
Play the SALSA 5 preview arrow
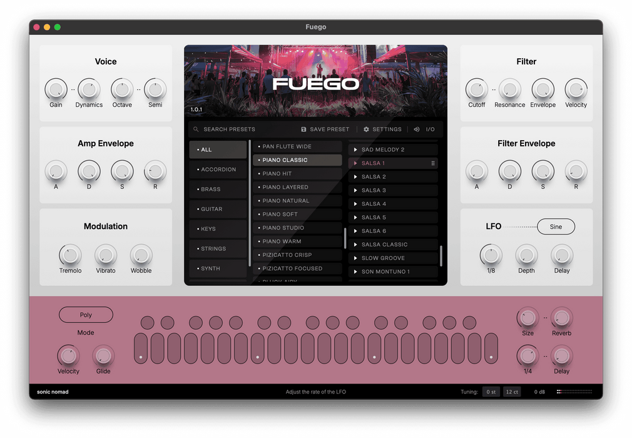point(355,218)
